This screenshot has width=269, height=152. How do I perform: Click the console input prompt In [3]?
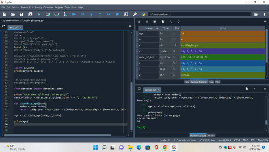pyautogui.click(x=142, y=127)
